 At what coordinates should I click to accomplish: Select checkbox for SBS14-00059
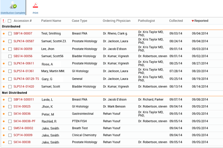point(10,49)
